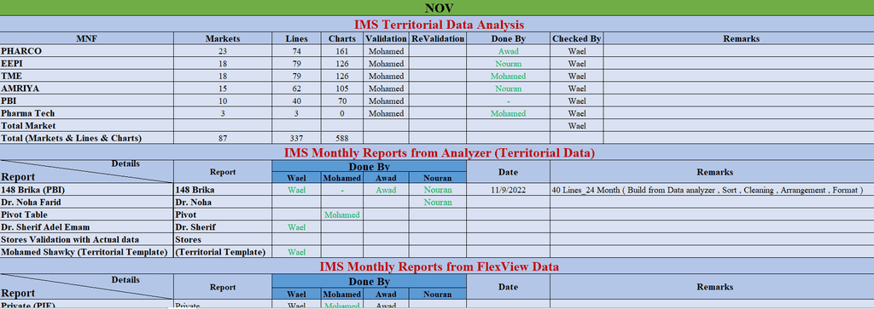Select total charts value 588
Screen dimensions: 874x309
(x=342, y=138)
